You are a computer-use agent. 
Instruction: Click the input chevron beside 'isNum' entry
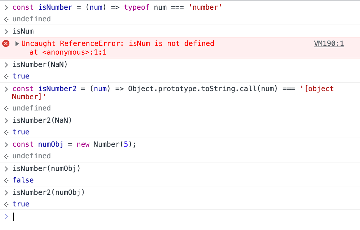tap(6, 31)
